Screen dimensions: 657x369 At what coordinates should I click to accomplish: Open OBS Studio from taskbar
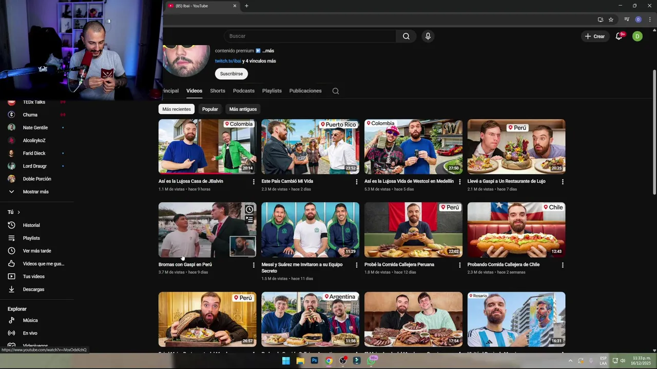pyautogui.click(x=343, y=360)
